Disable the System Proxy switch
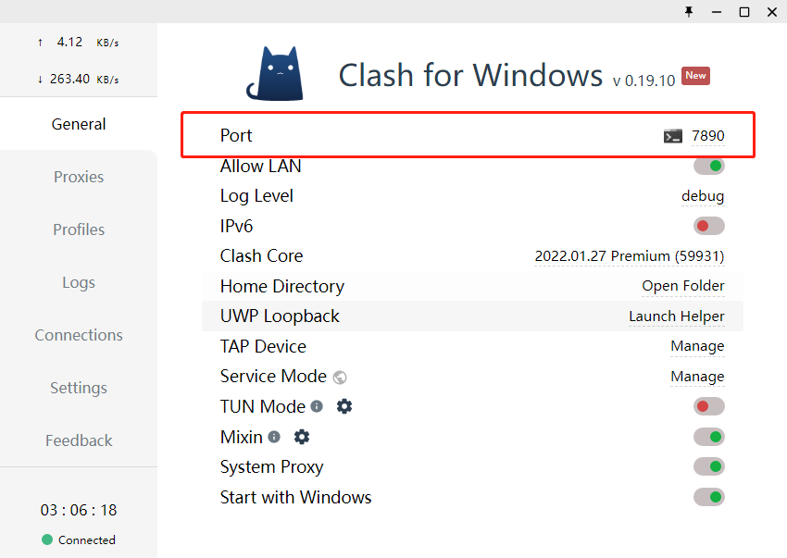This screenshot has height=558, width=787. click(709, 467)
